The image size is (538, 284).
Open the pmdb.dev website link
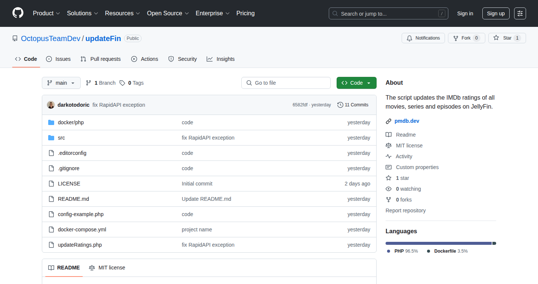click(x=407, y=121)
